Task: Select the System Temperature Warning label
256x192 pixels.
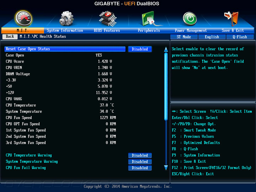Action: click(x=32, y=161)
